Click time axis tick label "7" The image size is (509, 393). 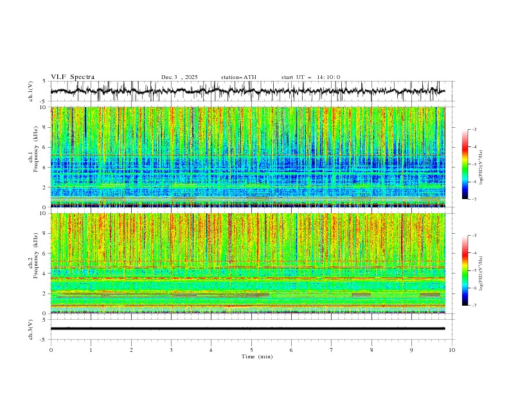click(x=332, y=350)
